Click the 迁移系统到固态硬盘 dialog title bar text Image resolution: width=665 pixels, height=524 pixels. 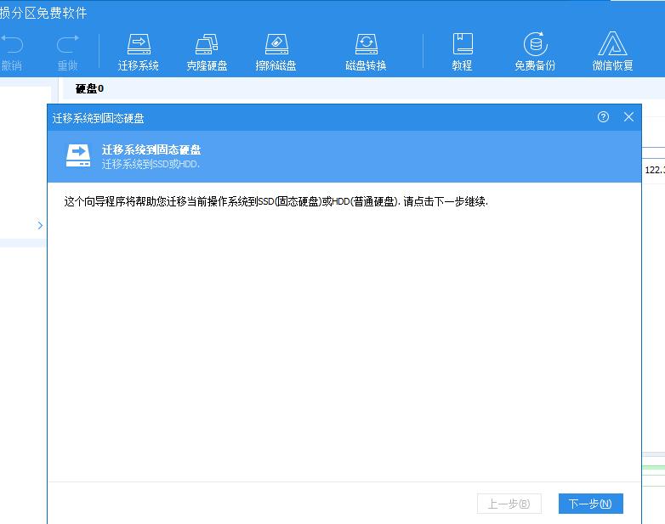[x=98, y=118]
